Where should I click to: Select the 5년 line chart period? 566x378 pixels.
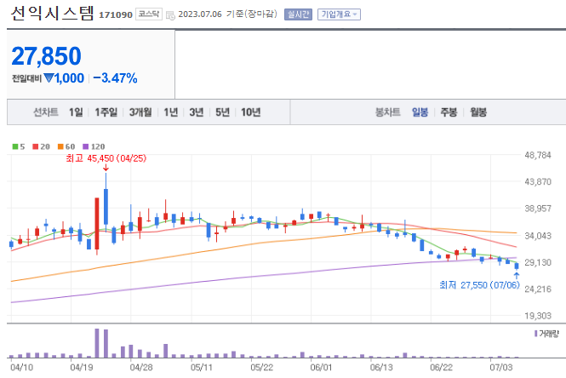point(223,112)
